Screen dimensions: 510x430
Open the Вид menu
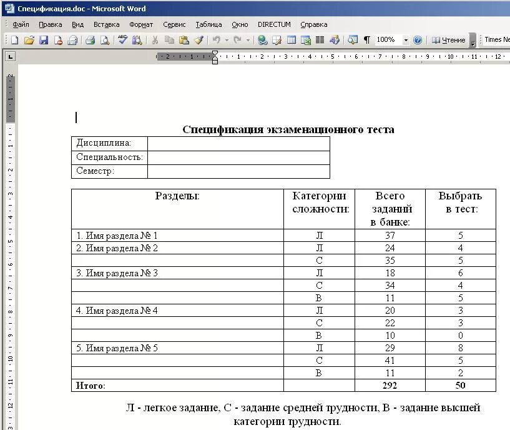[x=78, y=24]
